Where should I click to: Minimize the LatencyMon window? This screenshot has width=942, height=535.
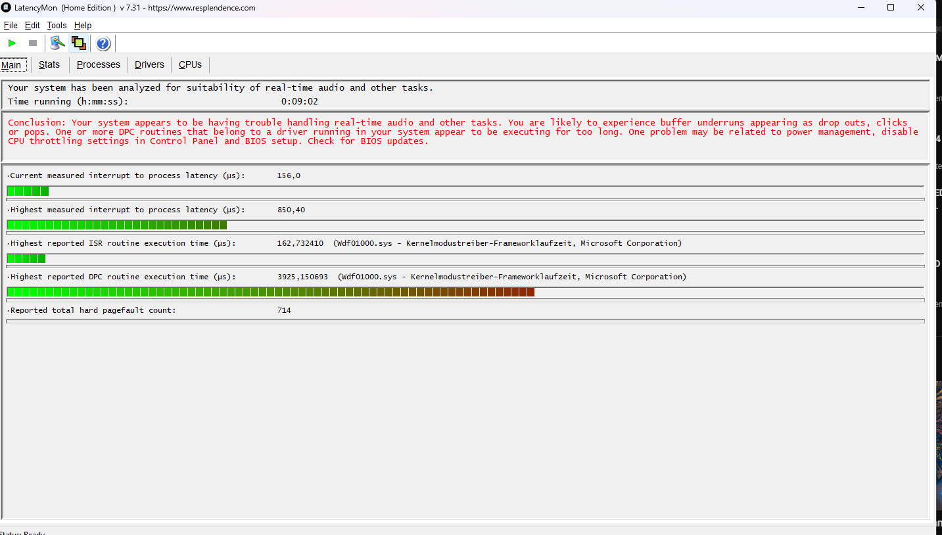point(862,8)
